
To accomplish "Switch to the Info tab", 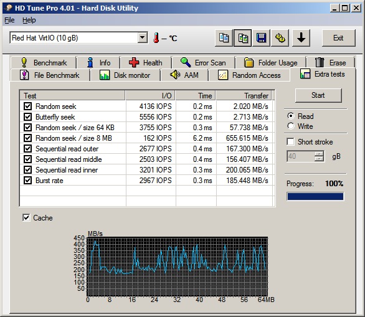I will tap(98, 63).
